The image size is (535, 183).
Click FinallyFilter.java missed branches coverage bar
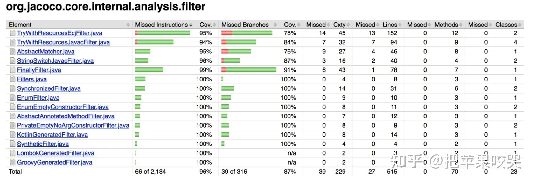tap(249, 70)
